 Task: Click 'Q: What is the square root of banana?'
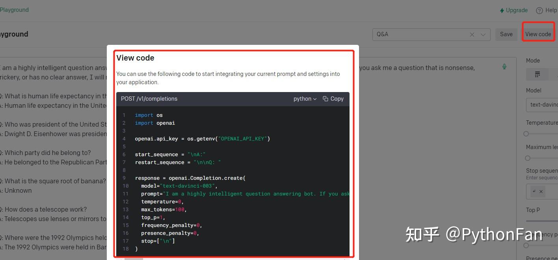tap(53, 181)
